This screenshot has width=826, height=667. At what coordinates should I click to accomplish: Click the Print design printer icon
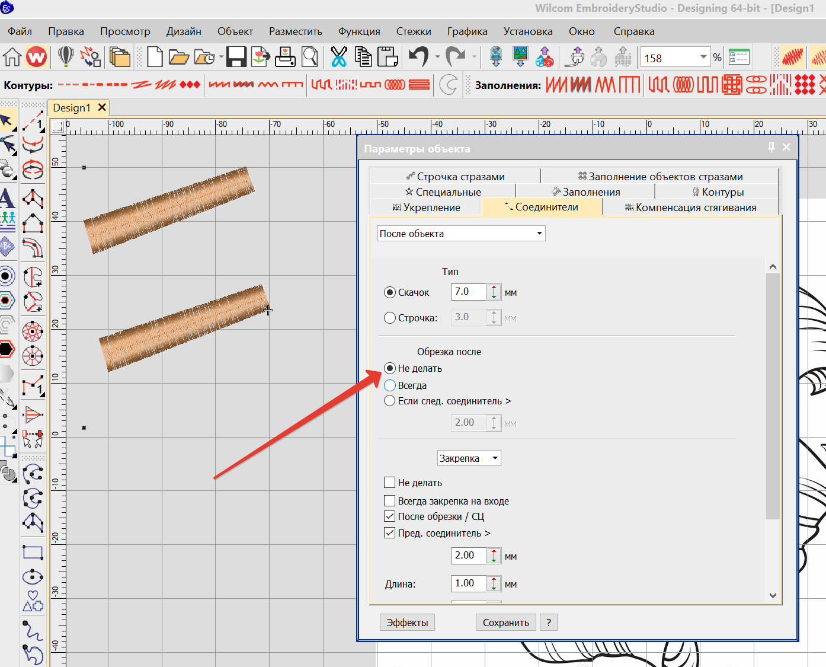coord(285,58)
